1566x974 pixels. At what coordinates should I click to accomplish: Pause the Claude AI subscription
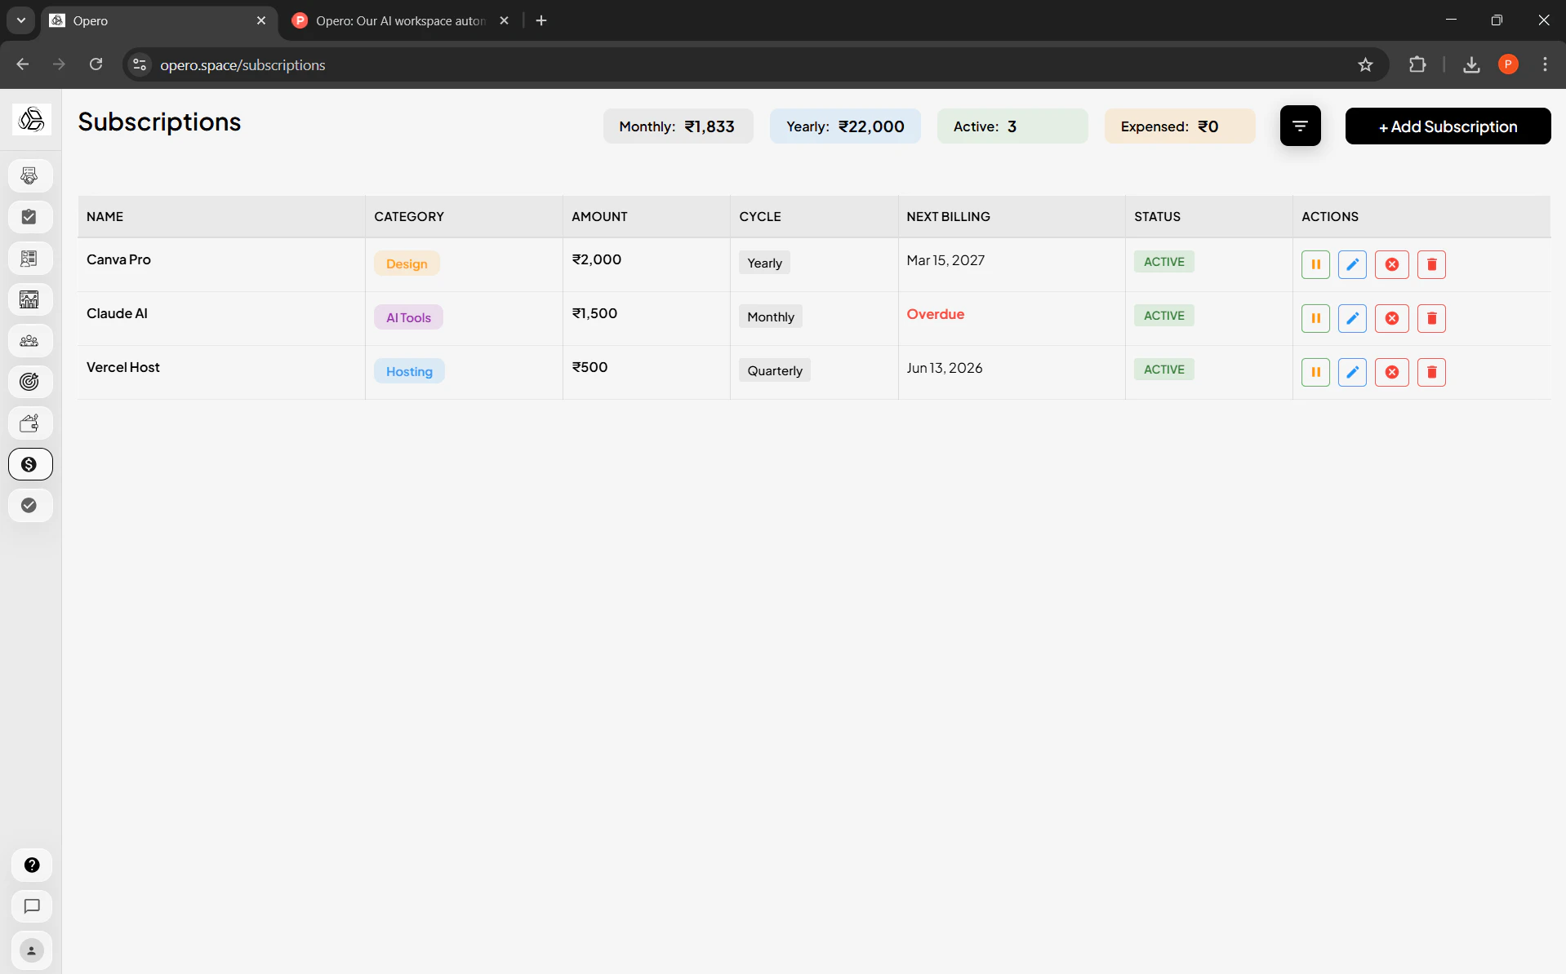coord(1315,318)
